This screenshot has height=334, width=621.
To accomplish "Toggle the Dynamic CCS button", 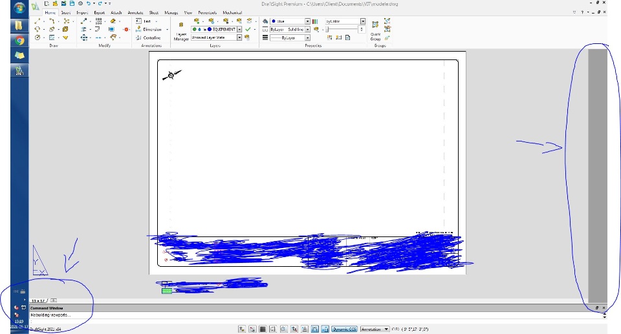I will click(x=344, y=329).
